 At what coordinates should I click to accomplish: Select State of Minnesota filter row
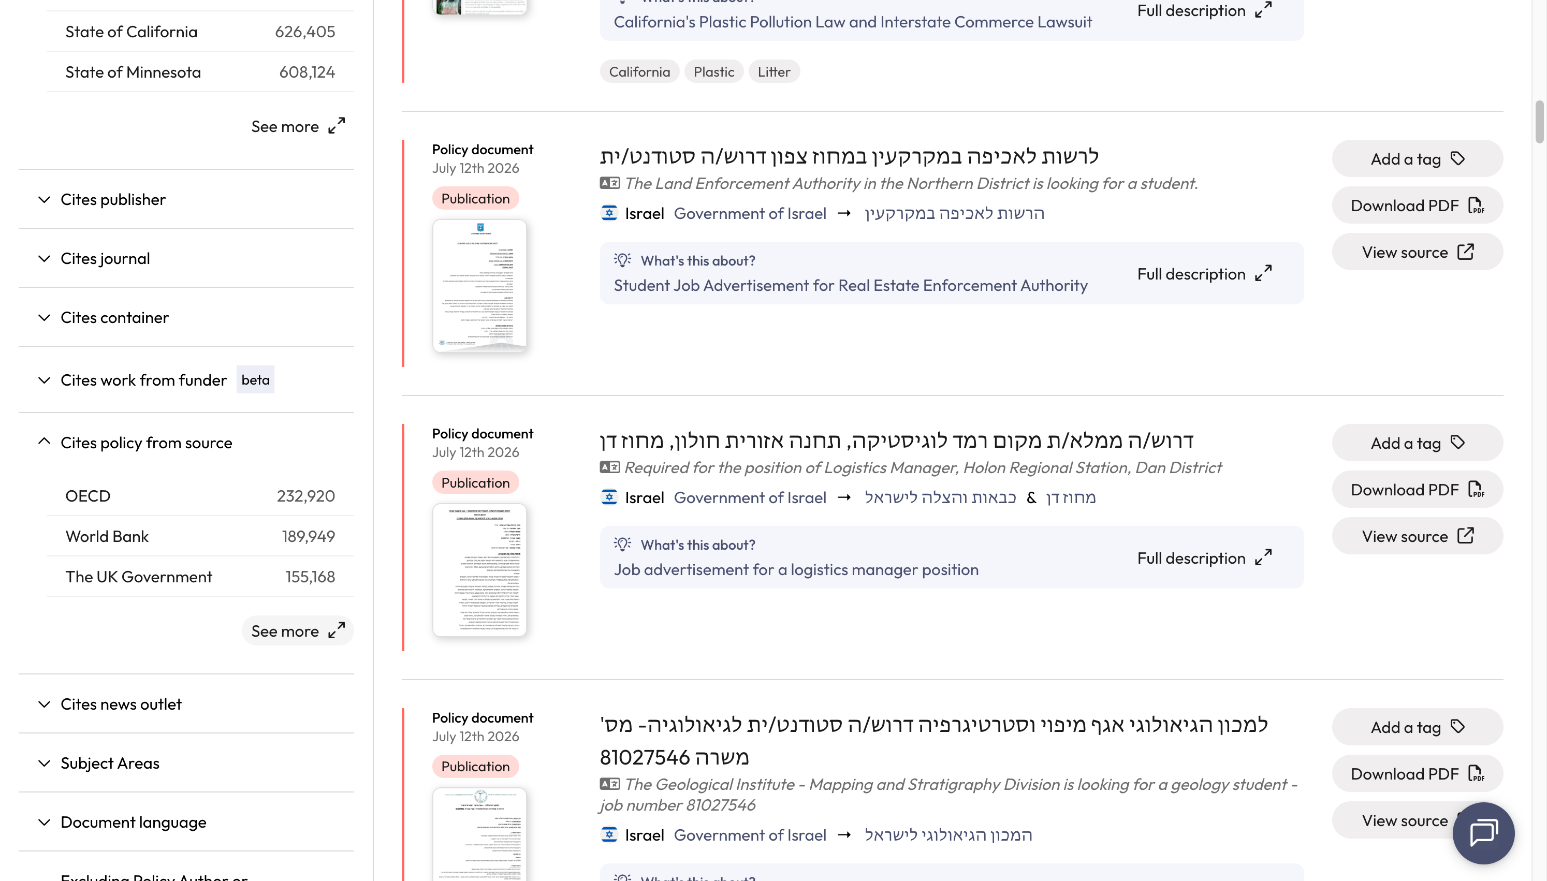200,72
